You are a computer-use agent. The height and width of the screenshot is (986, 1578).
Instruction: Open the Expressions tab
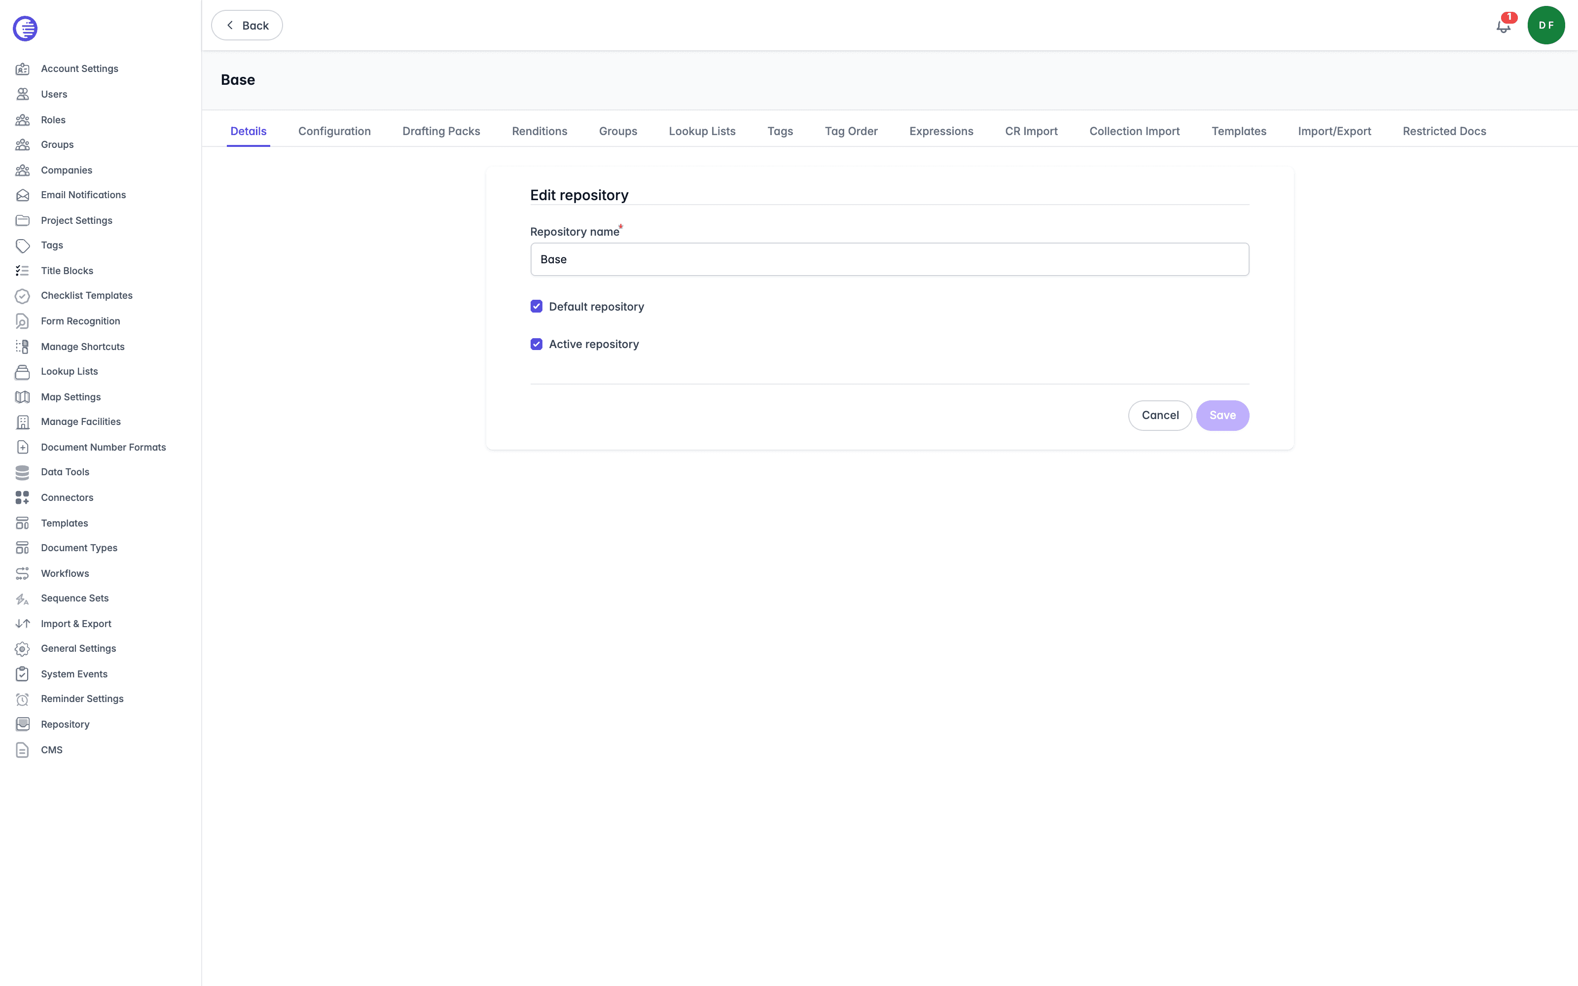[x=941, y=131]
